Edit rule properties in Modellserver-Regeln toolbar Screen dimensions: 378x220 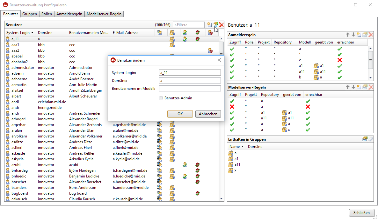tap(365, 87)
